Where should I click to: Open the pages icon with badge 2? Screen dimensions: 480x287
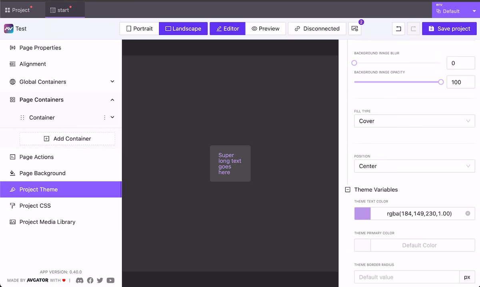click(x=355, y=28)
